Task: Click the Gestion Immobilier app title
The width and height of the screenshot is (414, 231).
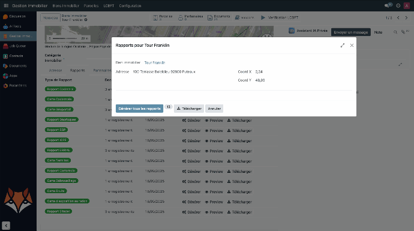Action: pyautogui.click(x=30, y=5)
